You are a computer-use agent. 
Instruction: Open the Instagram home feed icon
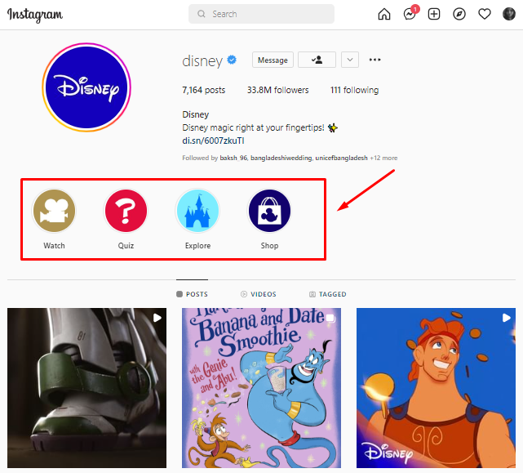[384, 14]
